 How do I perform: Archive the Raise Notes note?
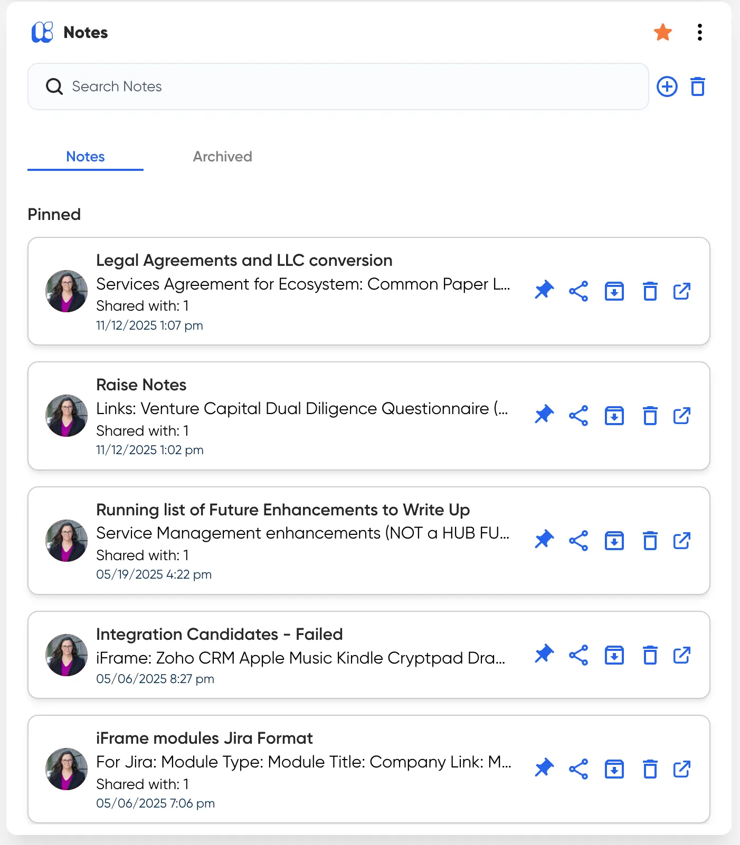[614, 416]
